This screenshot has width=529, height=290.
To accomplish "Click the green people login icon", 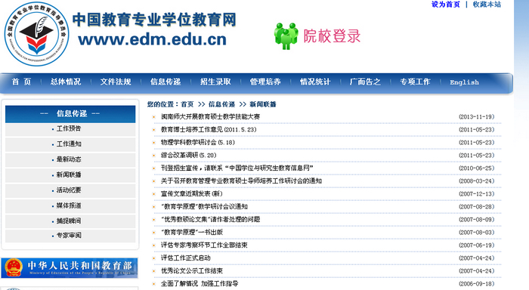I will [286, 36].
